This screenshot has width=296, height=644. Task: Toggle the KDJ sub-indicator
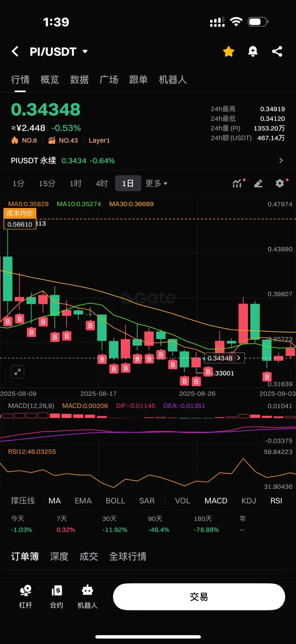pos(249,501)
